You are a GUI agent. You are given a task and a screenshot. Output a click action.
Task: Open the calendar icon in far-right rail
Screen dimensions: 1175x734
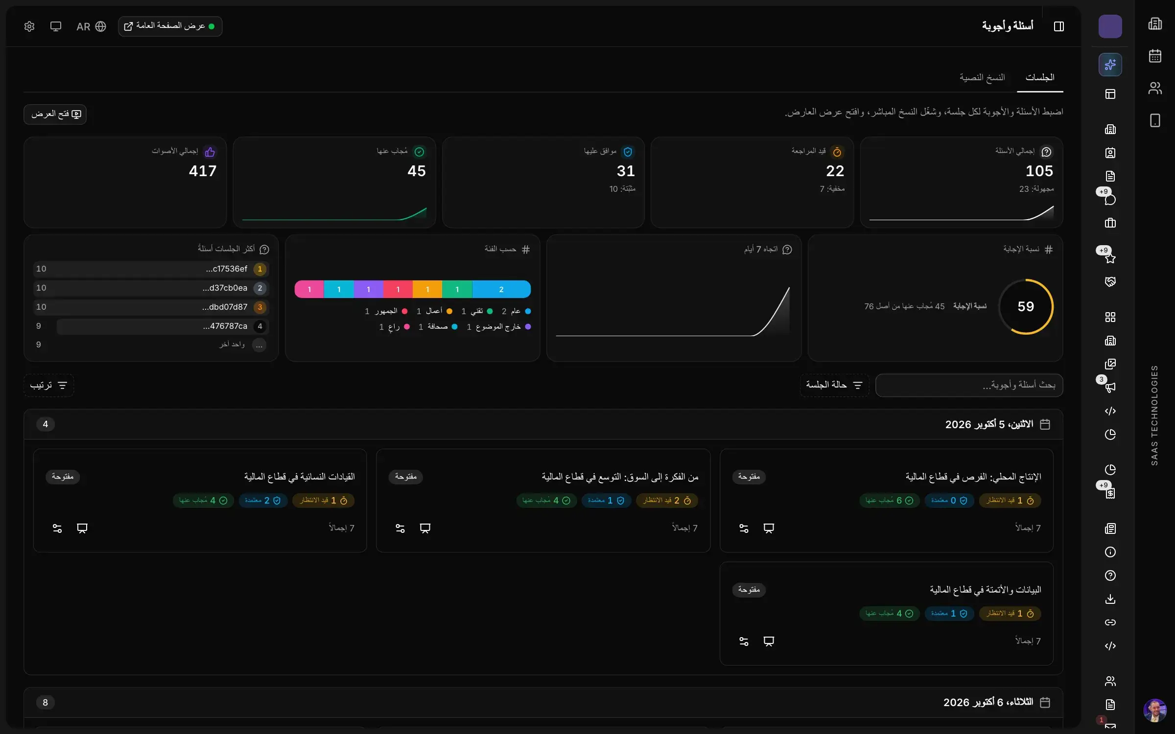coord(1155,56)
